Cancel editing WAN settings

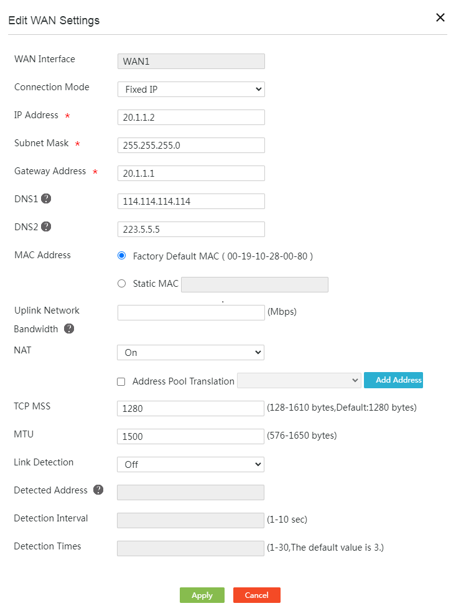(257, 595)
